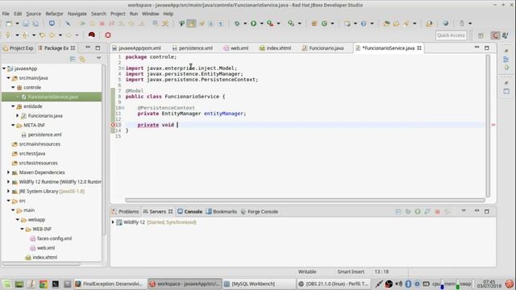Expand the JRE System Library node
Screen dimensions: 516x290
(x=8, y=191)
